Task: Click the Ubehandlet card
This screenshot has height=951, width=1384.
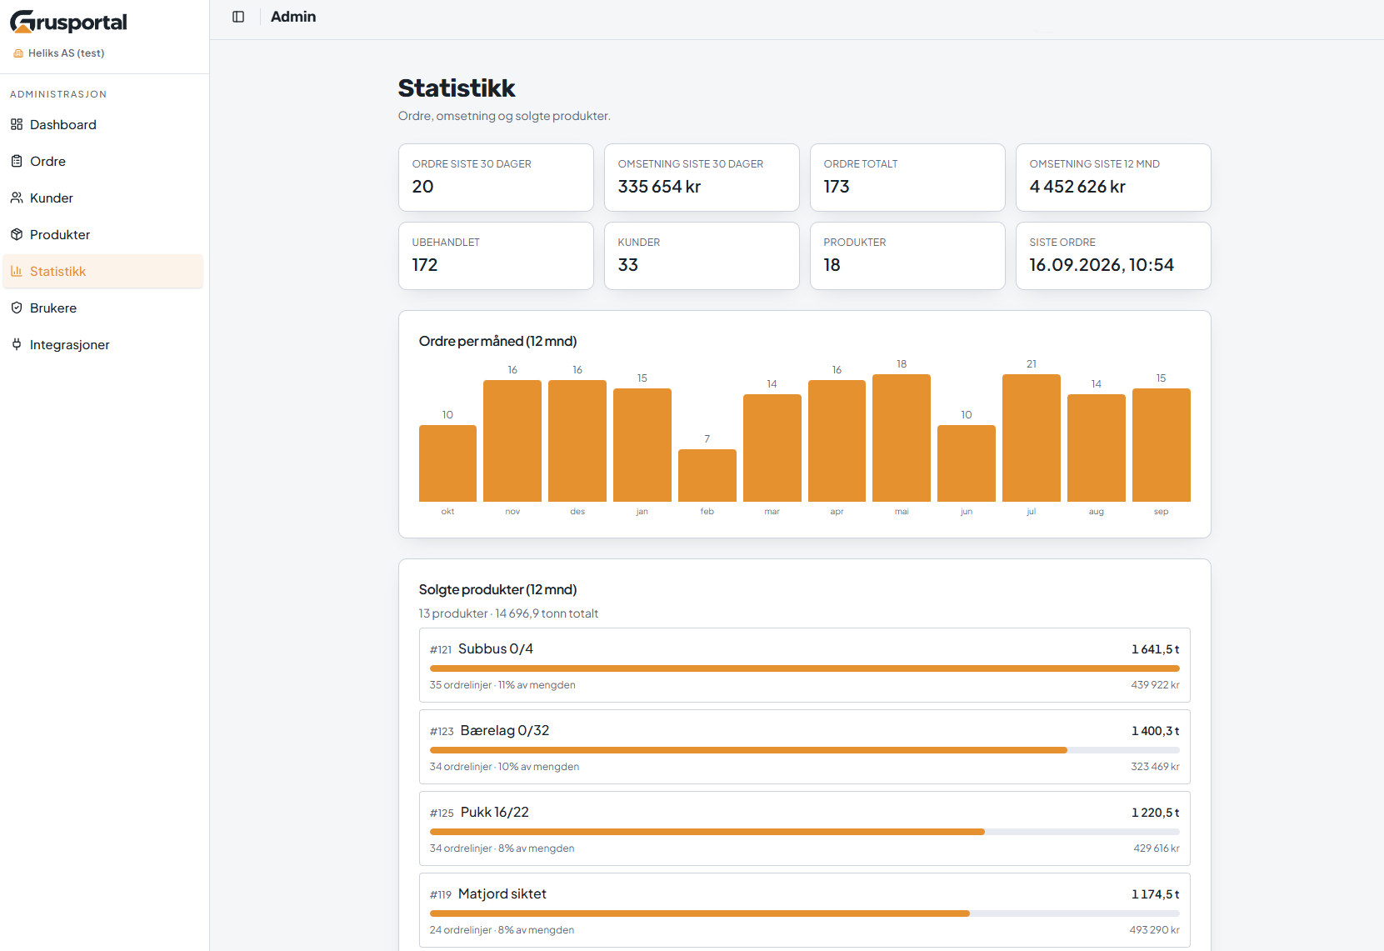Action: click(x=496, y=256)
